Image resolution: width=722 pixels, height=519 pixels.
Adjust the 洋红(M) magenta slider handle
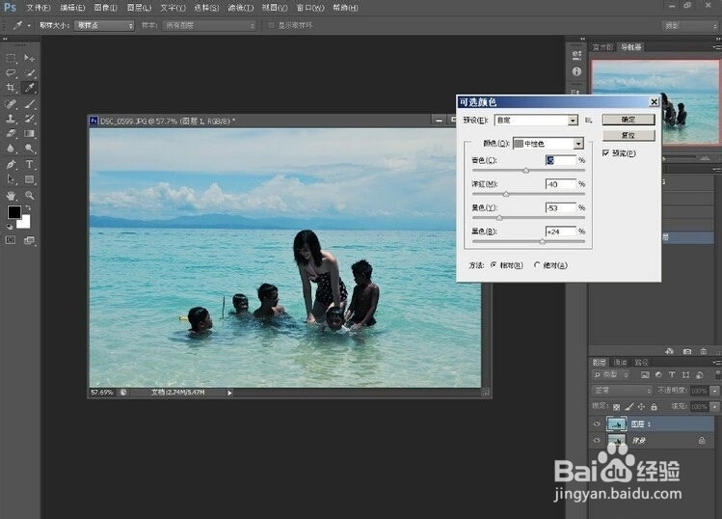506,194
